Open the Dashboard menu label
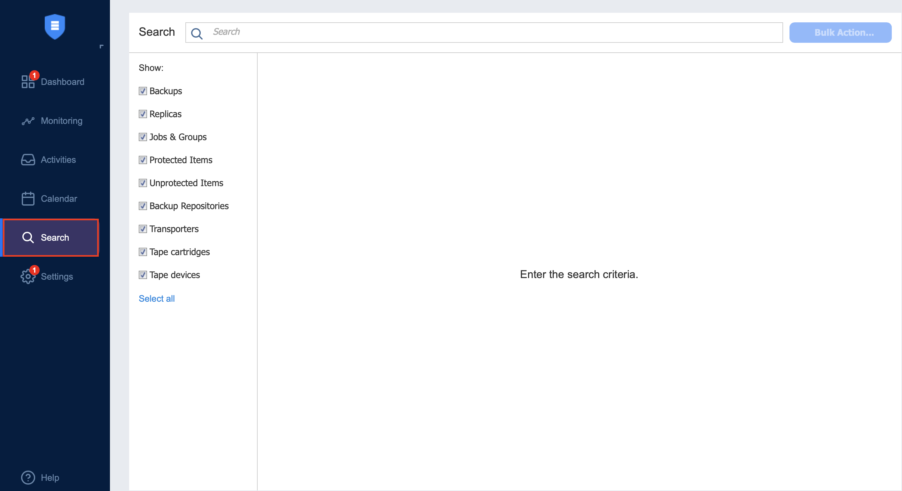 click(63, 82)
